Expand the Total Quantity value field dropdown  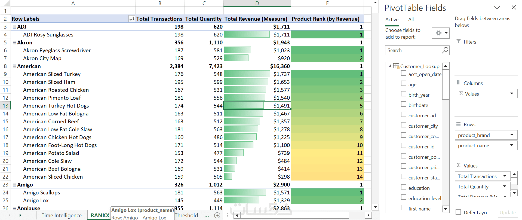click(x=505, y=187)
